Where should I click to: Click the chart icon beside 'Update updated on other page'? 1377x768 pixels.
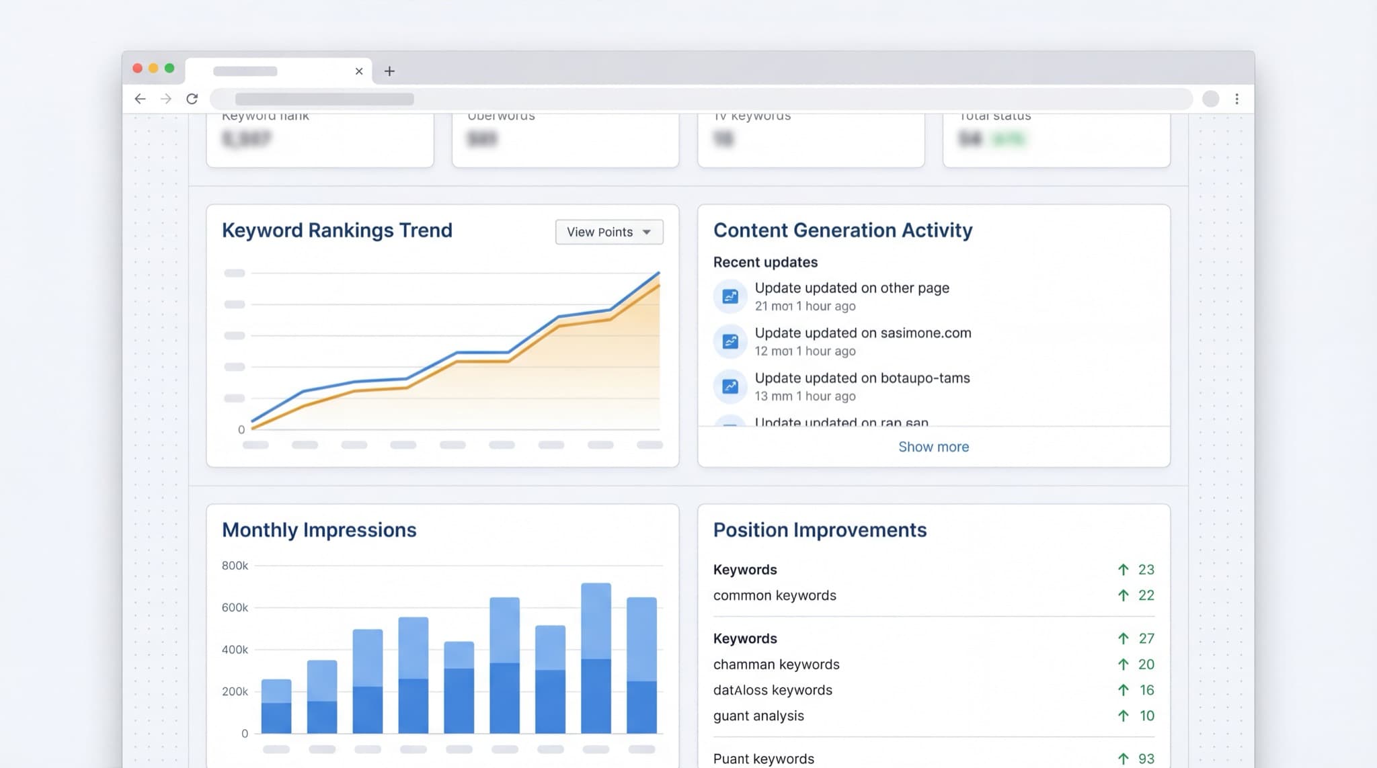(730, 296)
